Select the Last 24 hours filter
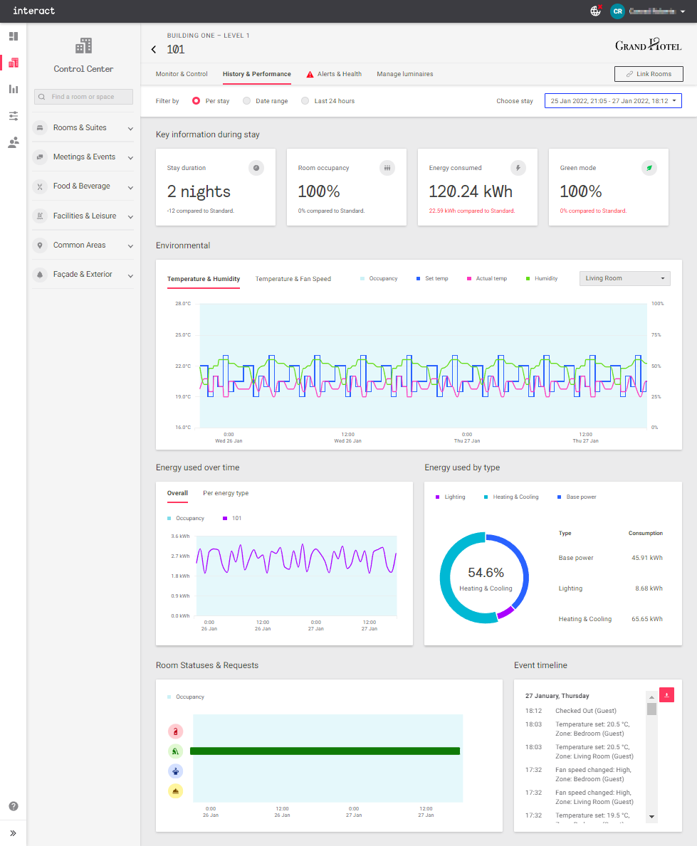Screen dimensions: 697x846 coord(305,101)
